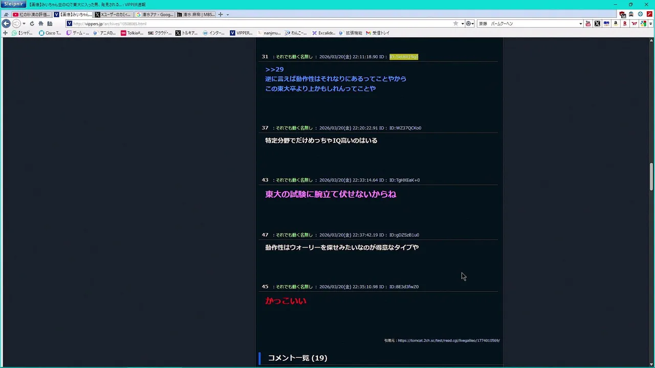Click the pink text 東大の試験に腕立て伏せないからね
The height and width of the screenshot is (368, 655).
pyautogui.click(x=331, y=194)
